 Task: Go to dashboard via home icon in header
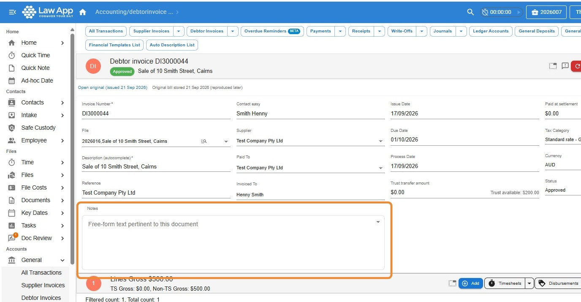83,12
